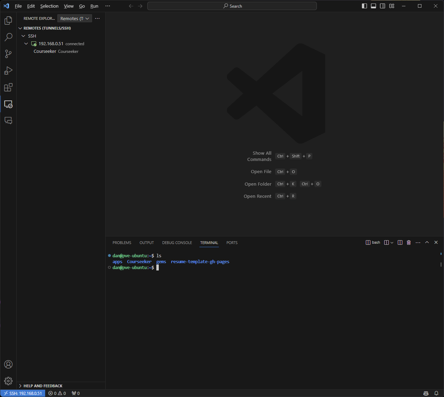
Task: Click the terminal scrollbar
Action: (441, 264)
